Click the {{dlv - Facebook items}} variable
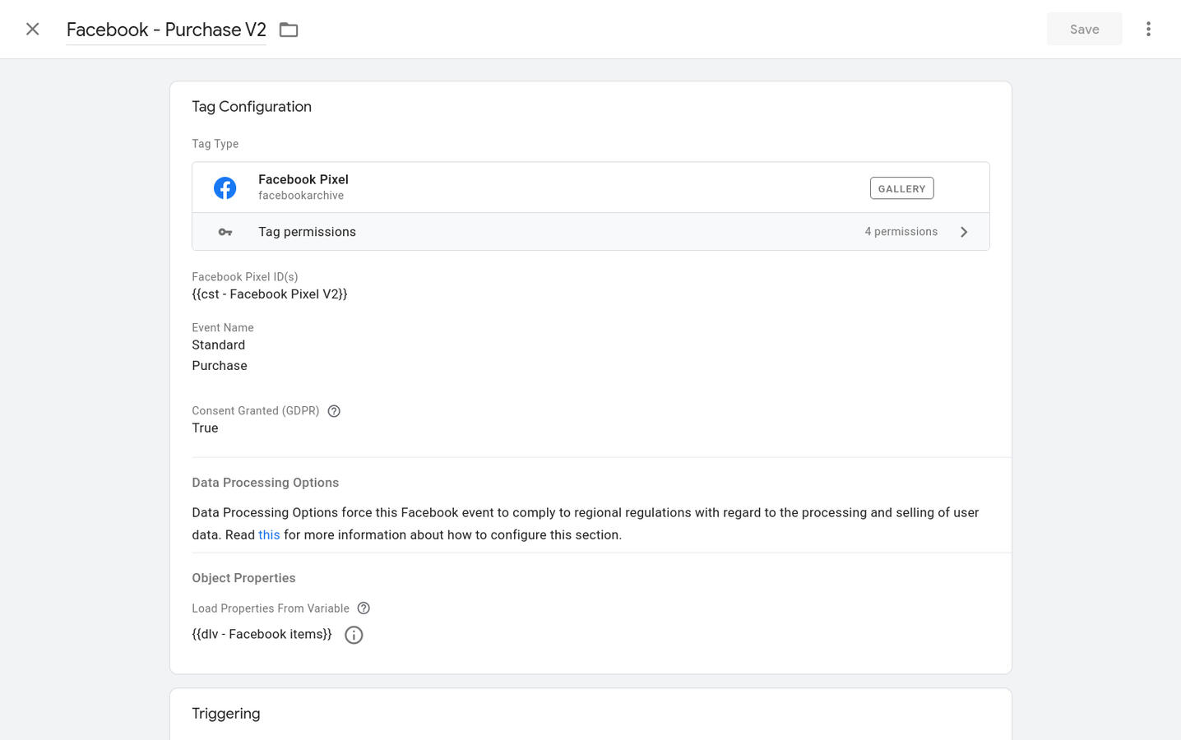Screen dimensions: 1181x740 click(262, 634)
